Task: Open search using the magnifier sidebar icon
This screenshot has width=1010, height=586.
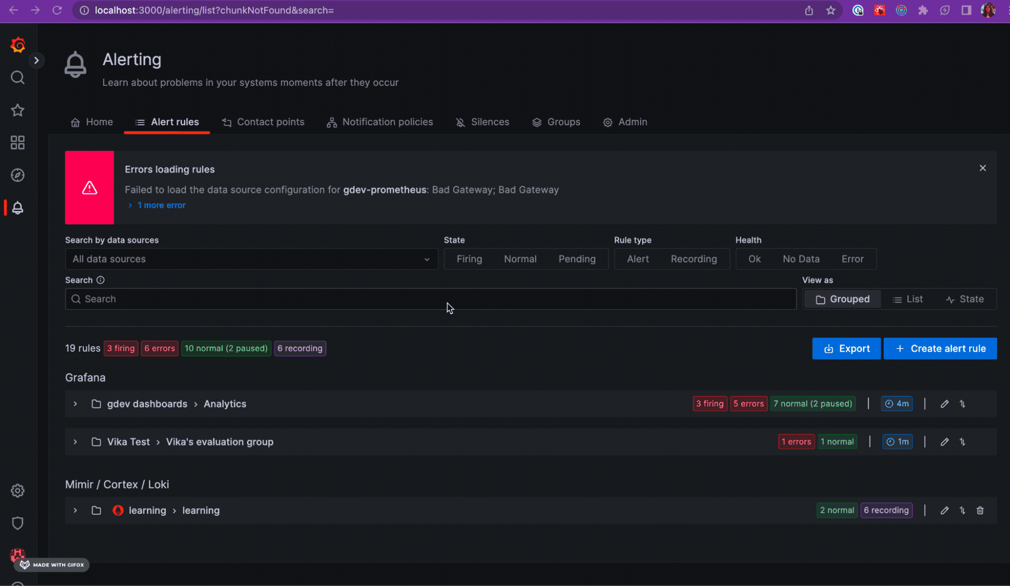Action: [x=18, y=77]
